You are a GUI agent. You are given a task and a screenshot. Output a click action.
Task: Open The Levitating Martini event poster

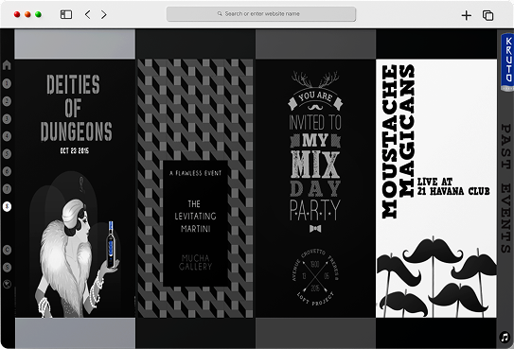point(195,188)
